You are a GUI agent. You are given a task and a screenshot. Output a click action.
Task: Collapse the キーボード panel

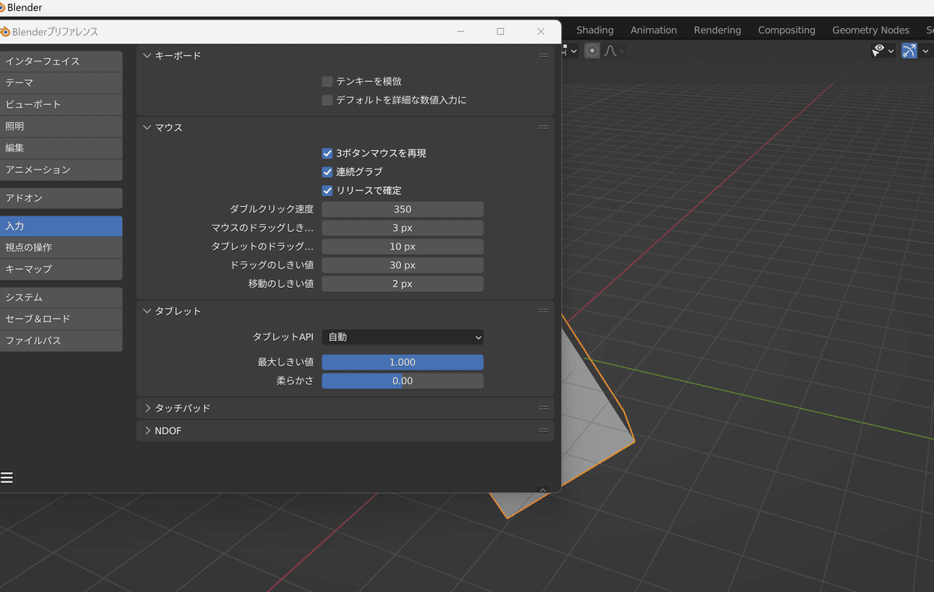148,56
